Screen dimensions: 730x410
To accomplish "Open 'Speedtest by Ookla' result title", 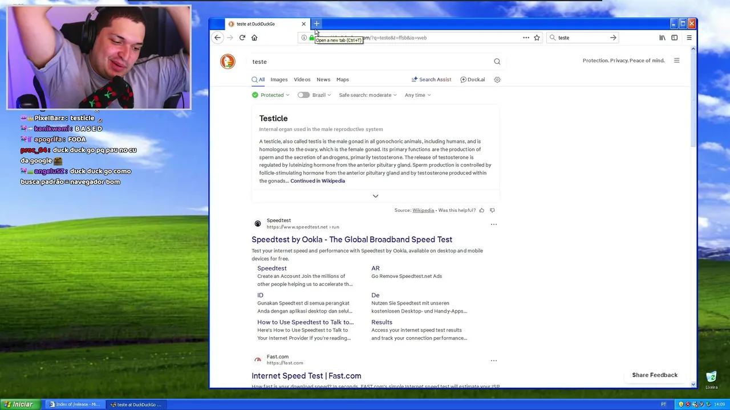I will 352,240.
